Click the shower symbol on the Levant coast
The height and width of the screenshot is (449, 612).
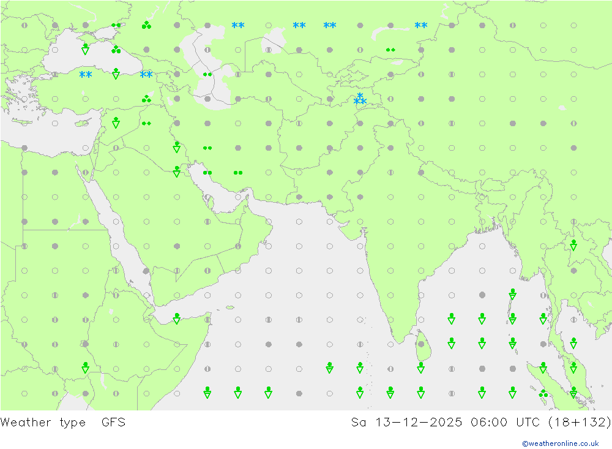pyautogui.click(x=116, y=123)
